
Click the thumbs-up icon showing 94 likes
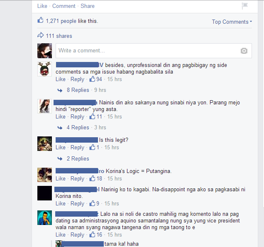tap(92, 79)
